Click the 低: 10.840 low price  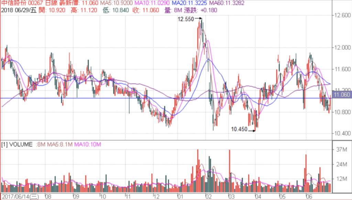point(116,10)
